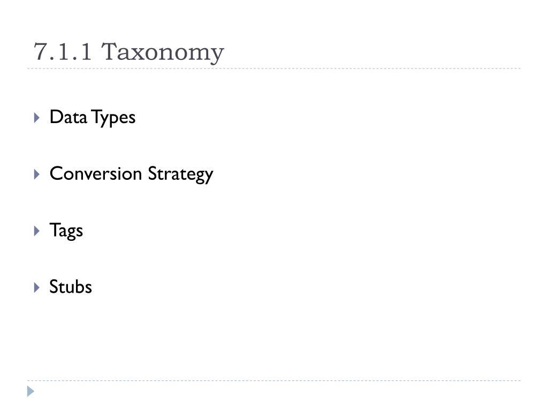This screenshot has width=548, height=411.
Task: Click the capital C of Conversion
Action: 56,174
